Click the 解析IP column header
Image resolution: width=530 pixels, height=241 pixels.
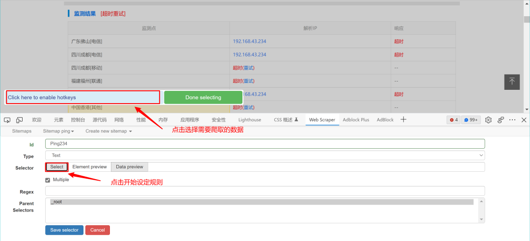click(x=310, y=28)
